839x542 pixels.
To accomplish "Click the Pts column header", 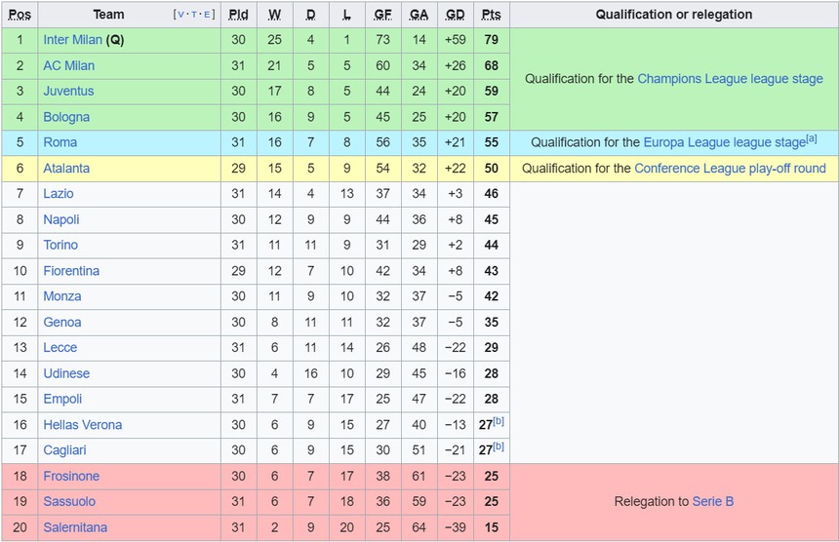I will [x=491, y=15].
